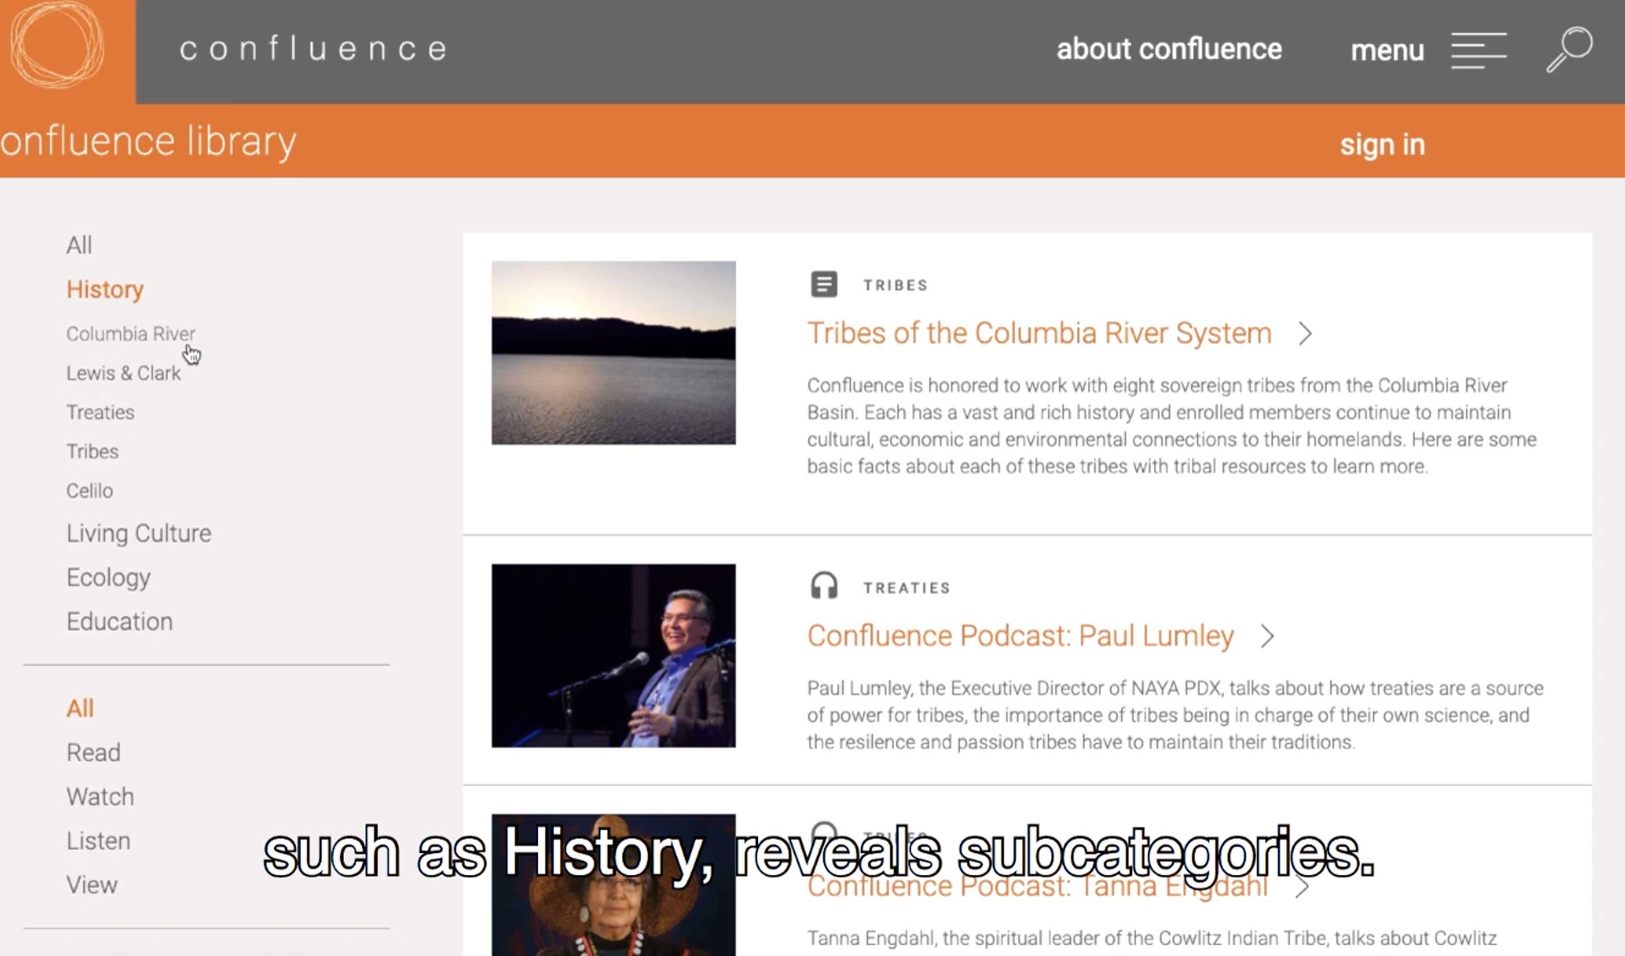The height and width of the screenshot is (956, 1625).
Task: Click the sign in link
Action: [1382, 144]
